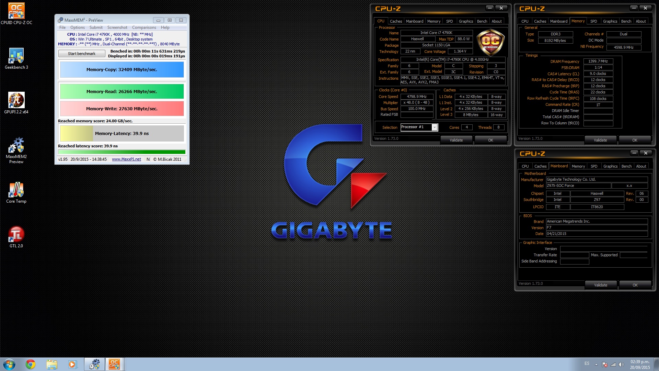Open Screenshot menu in MaxxMEM2

[117, 27]
